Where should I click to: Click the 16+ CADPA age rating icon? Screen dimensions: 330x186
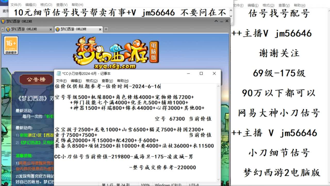(x=11, y=45)
